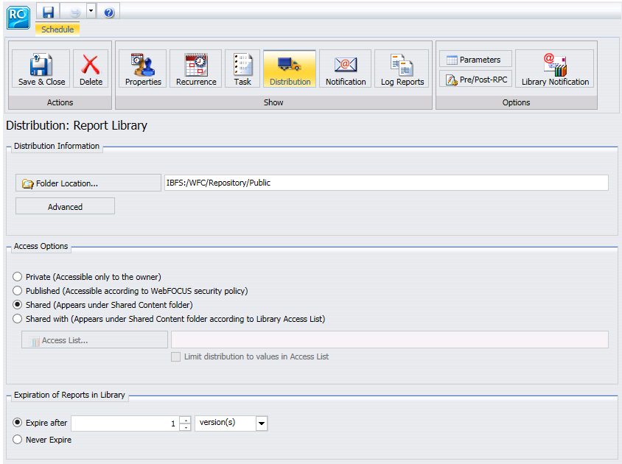This screenshot has width=622, height=464.
Task: Click the disabled Access List button
Action: [94, 340]
